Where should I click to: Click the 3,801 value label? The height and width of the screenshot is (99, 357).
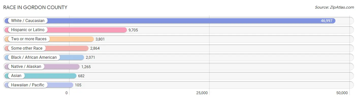[x=100, y=39]
